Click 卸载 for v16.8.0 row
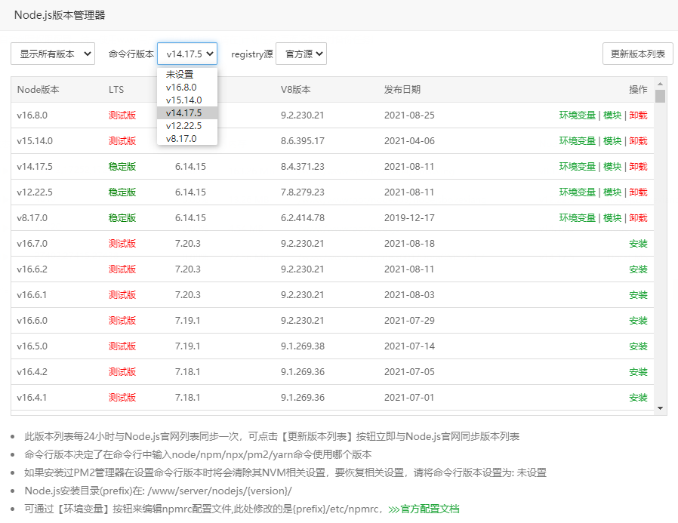 click(x=638, y=115)
